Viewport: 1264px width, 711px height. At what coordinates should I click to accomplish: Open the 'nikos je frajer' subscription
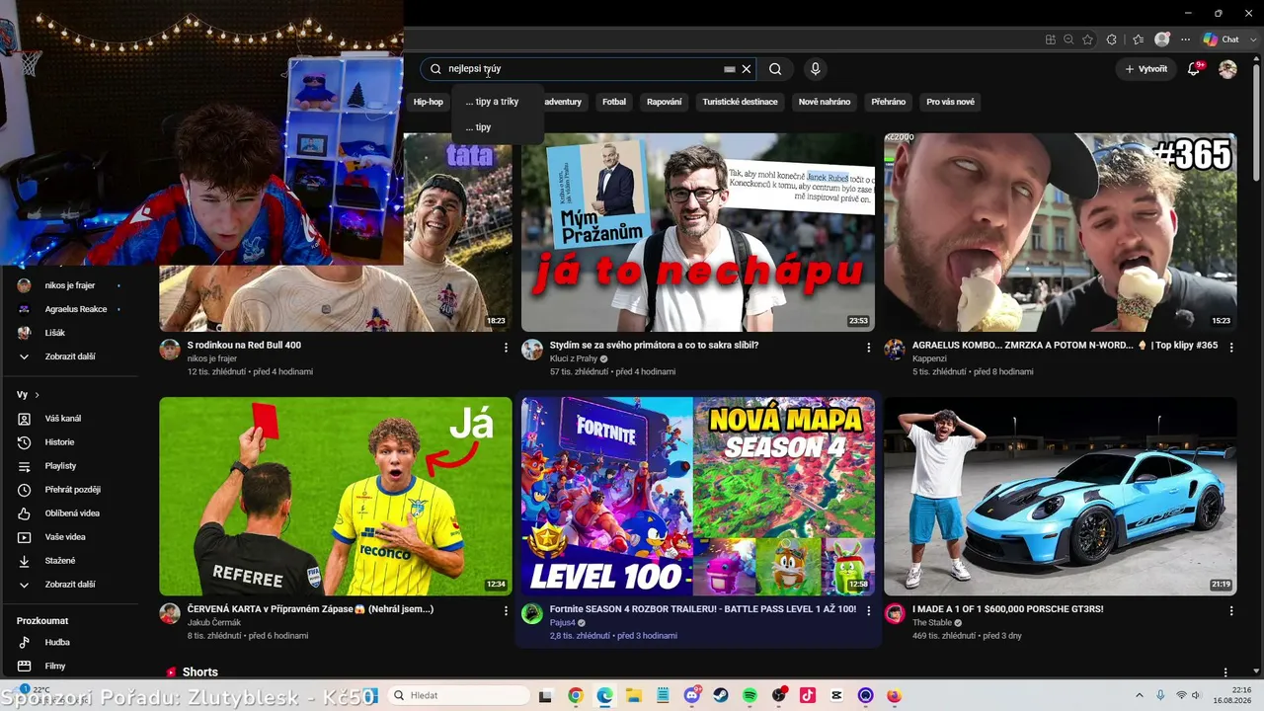click(x=69, y=285)
